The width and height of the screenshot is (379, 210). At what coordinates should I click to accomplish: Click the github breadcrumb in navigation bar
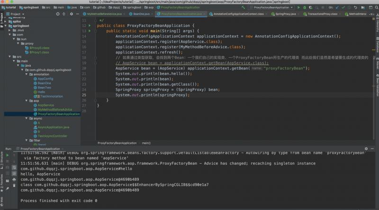click(x=99, y=8)
